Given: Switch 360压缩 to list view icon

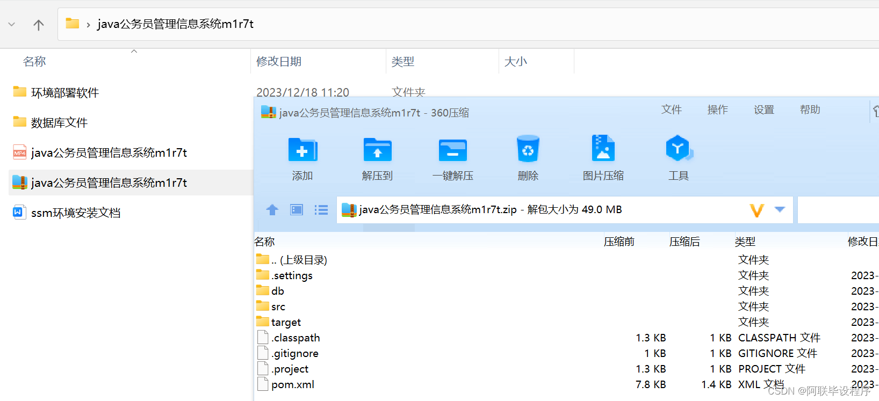Looking at the screenshot, I should click(321, 210).
